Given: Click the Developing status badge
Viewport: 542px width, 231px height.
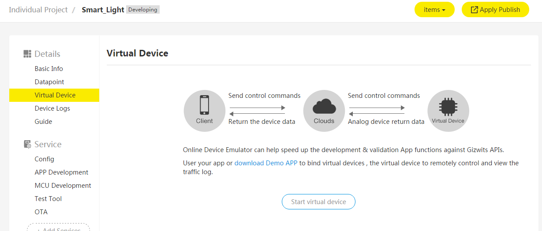Looking at the screenshot, I should click(x=143, y=9).
